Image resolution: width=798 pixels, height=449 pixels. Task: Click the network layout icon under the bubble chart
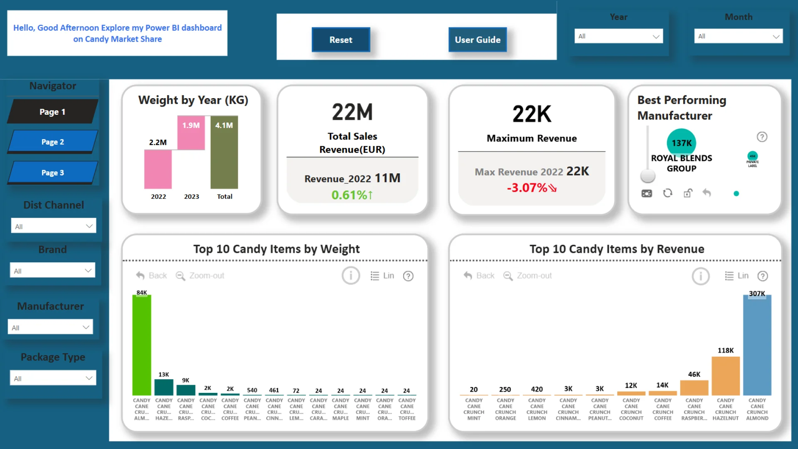647,193
